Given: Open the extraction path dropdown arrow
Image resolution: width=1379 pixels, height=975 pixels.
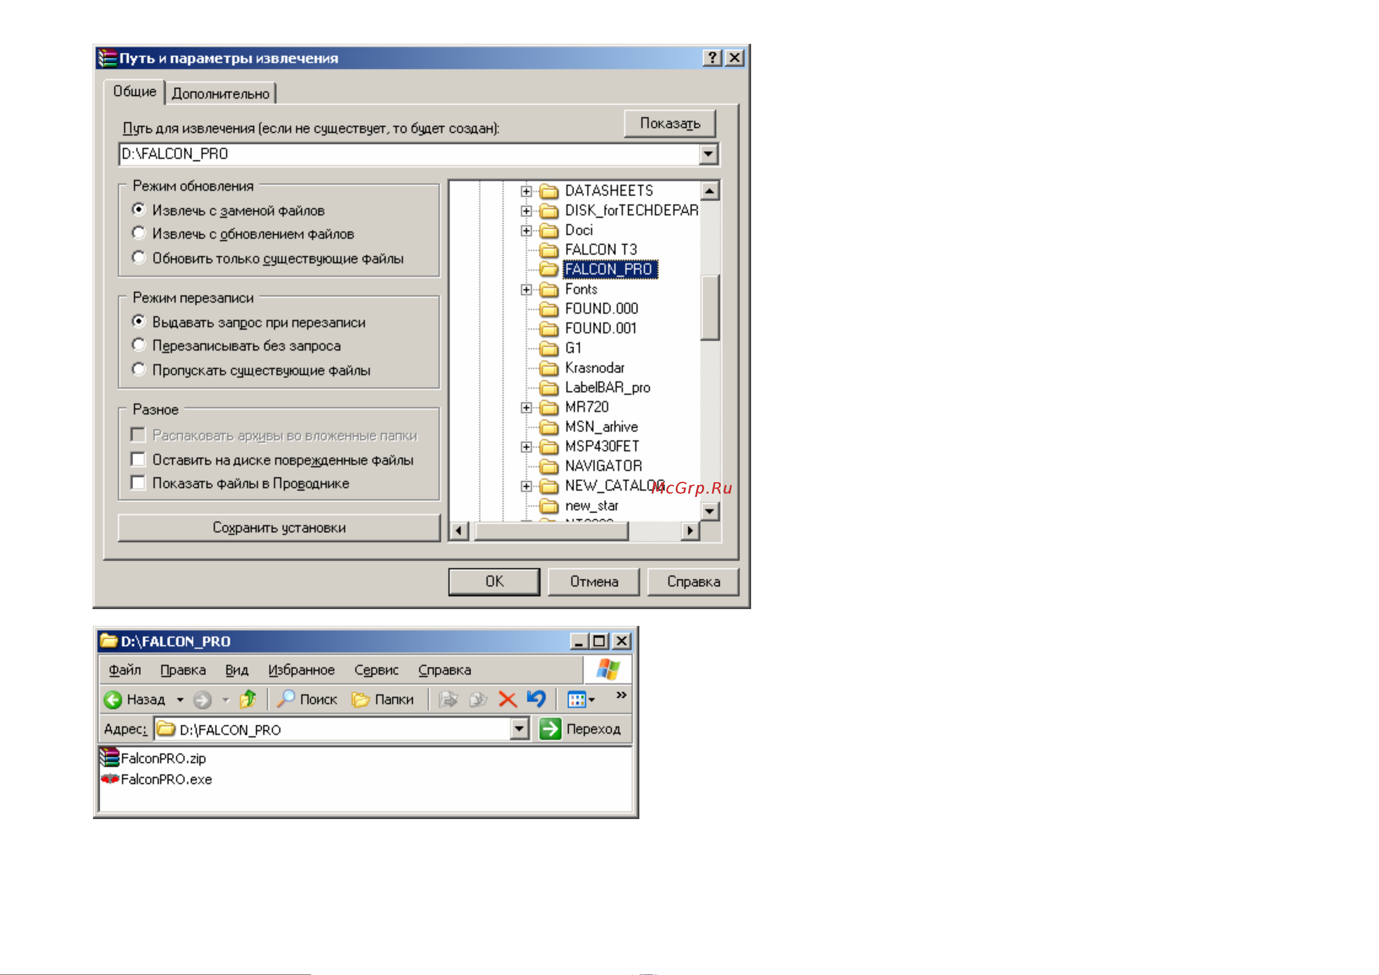Looking at the screenshot, I should [709, 154].
